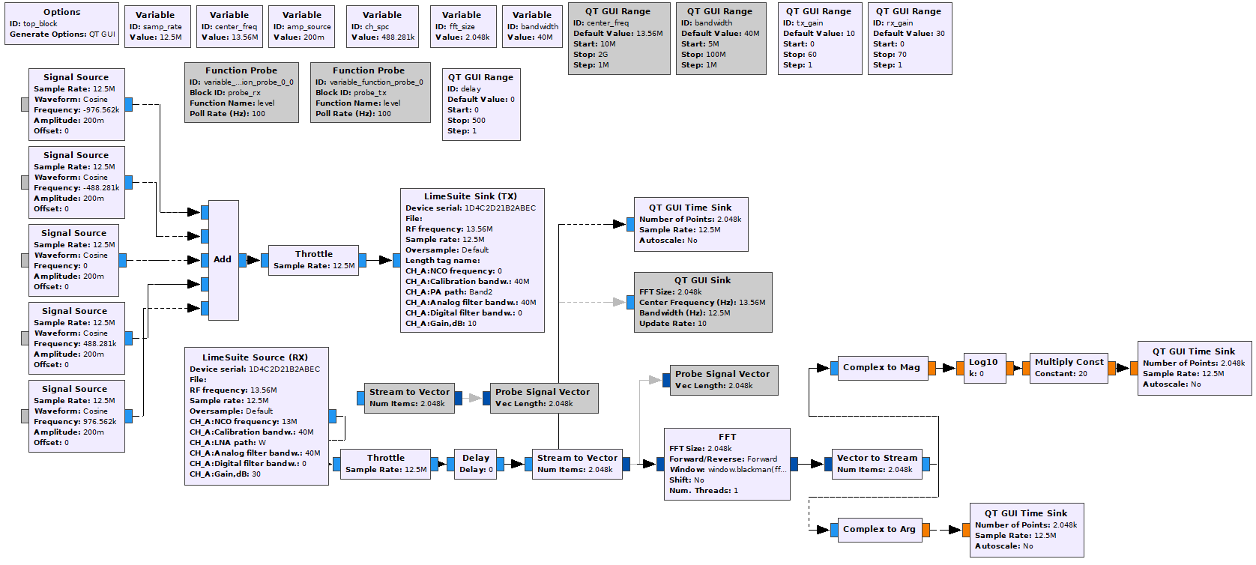Select the QT GUI Range rx_gain block
This screenshot has width=1256, height=565.
point(910,39)
